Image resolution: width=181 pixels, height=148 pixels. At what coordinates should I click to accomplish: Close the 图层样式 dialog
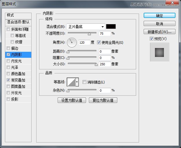(172, 3)
